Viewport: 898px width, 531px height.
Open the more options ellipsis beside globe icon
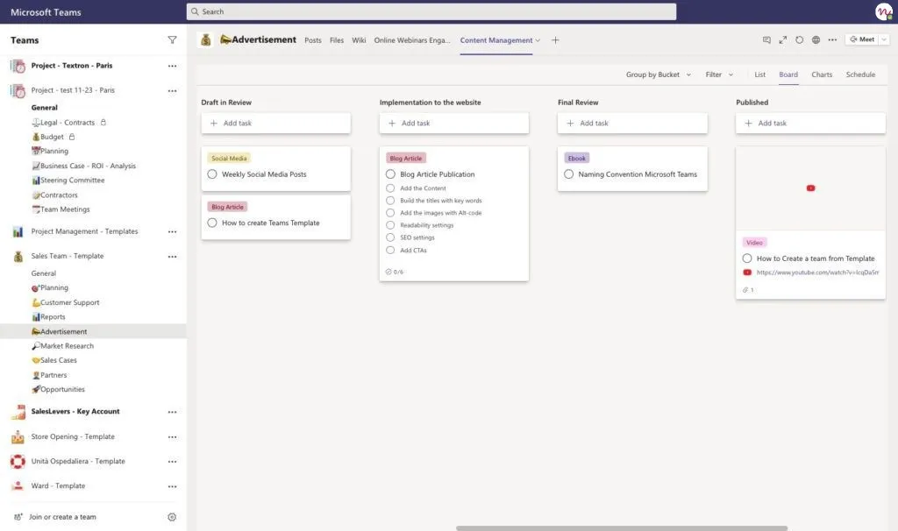click(x=832, y=40)
